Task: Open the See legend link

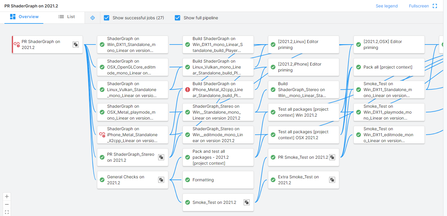Action: point(386,6)
